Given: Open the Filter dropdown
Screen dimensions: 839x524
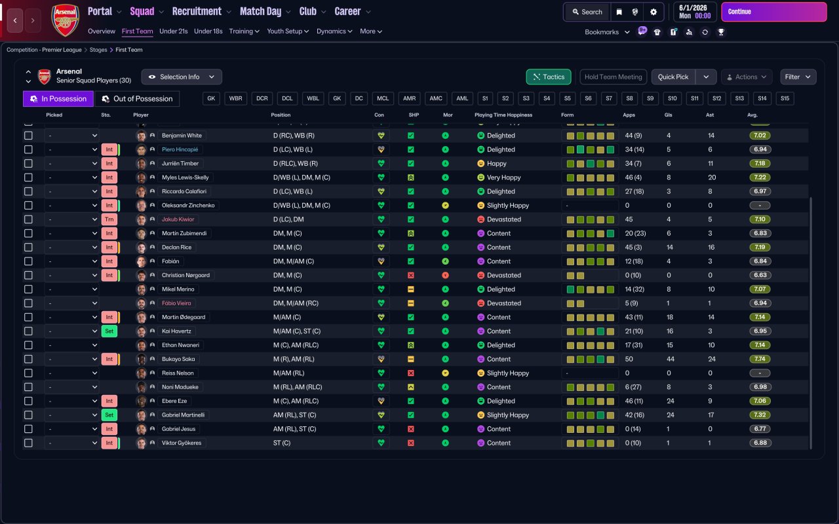Looking at the screenshot, I should (798, 77).
